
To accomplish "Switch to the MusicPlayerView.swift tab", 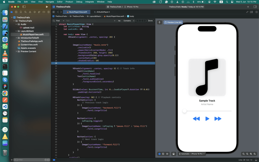I will (x=77, y=12).
